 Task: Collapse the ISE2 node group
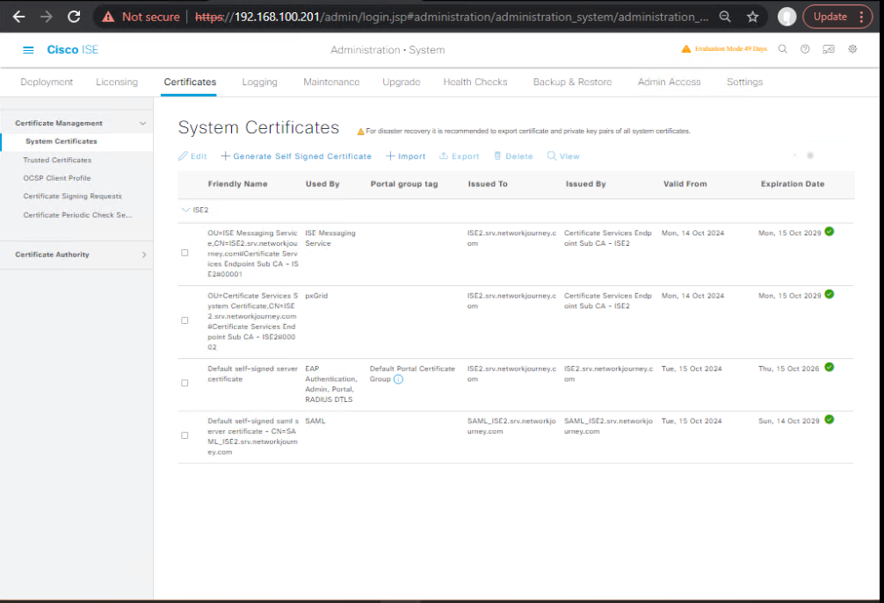185,210
